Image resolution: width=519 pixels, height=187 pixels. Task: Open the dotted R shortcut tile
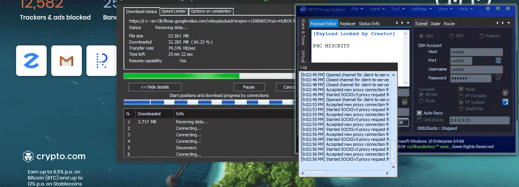click(102, 61)
